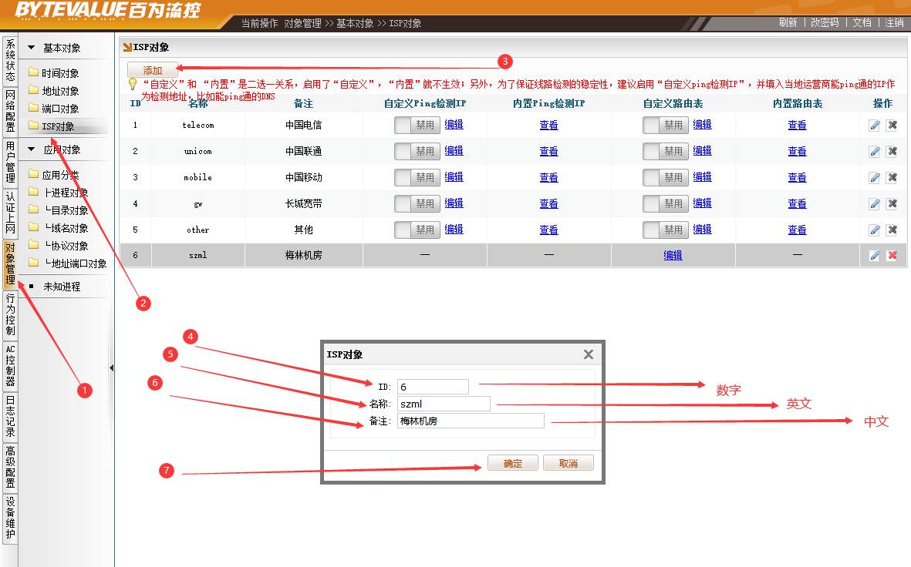This screenshot has height=567, width=911.
Task: Click the delete X icon for unicom row
Action: point(892,152)
